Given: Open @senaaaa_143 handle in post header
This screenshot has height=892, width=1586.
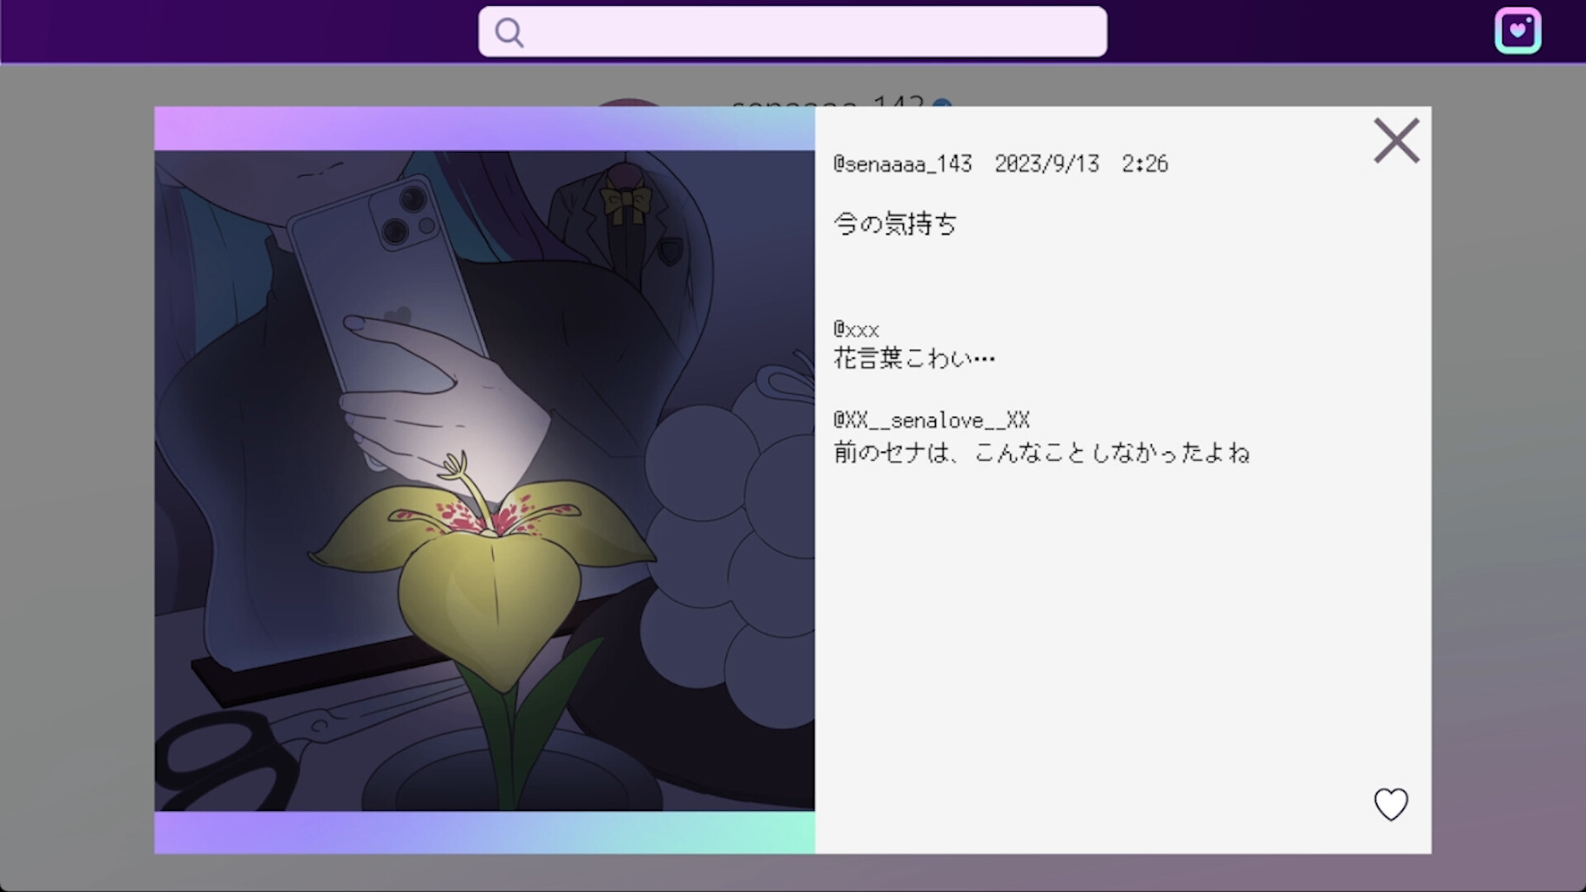Looking at the screenshot, I should (902, 164).
